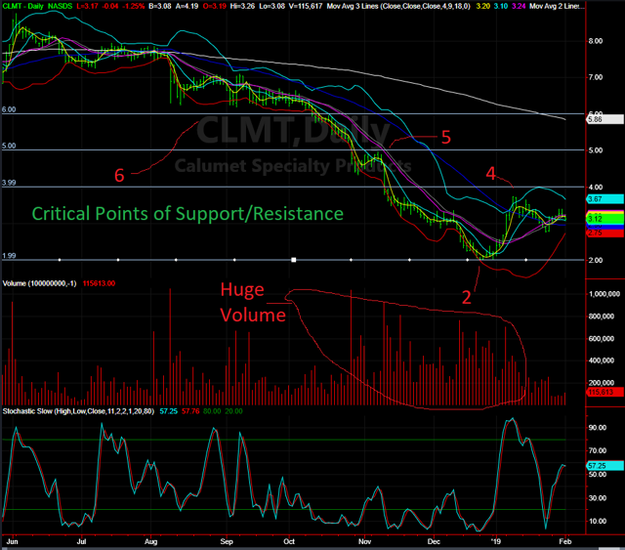Screen dimensions: 625x550
Task: Select the L=3.17 last price value
Action: point(87,6)
